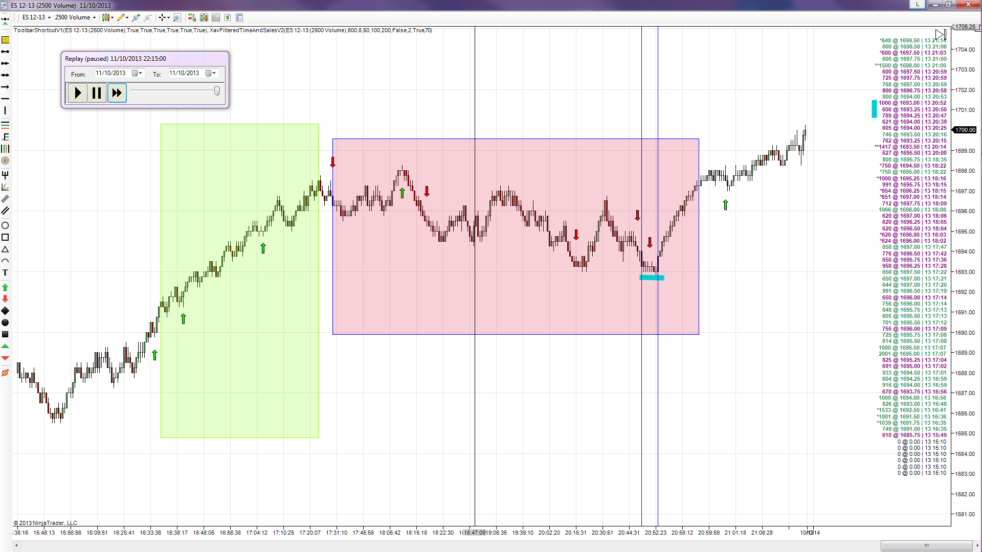982x552 pixels.
Task: Click the horizontal scrollbar thumb
Action: coord(926,545)
